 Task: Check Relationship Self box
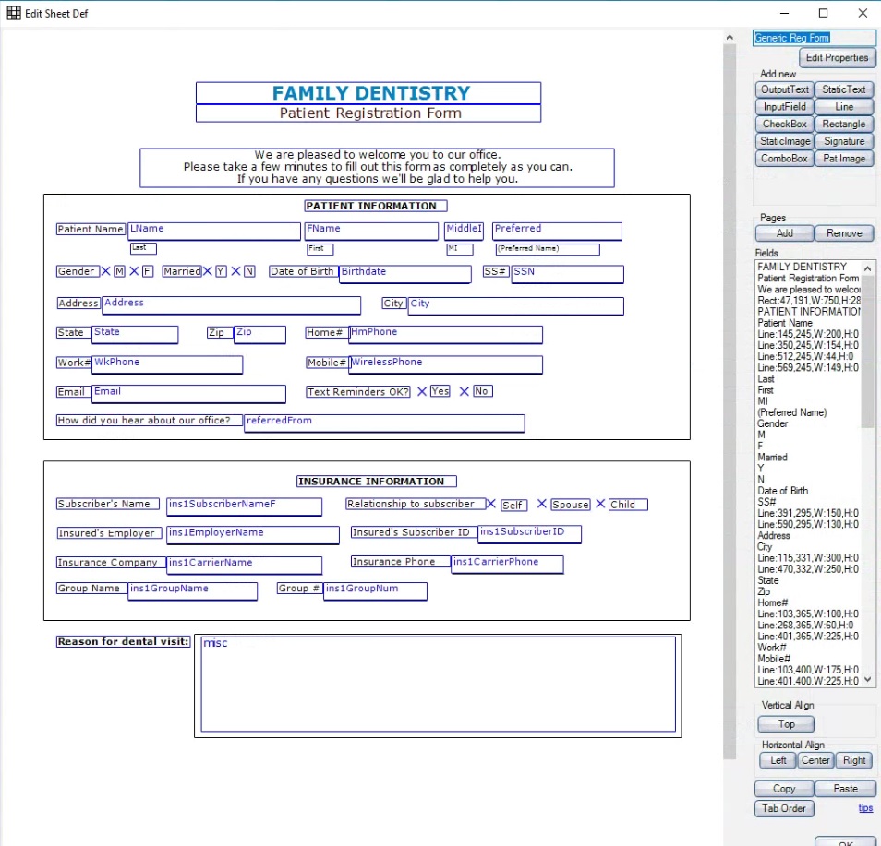pyautogui.click(x=490, y=504)
